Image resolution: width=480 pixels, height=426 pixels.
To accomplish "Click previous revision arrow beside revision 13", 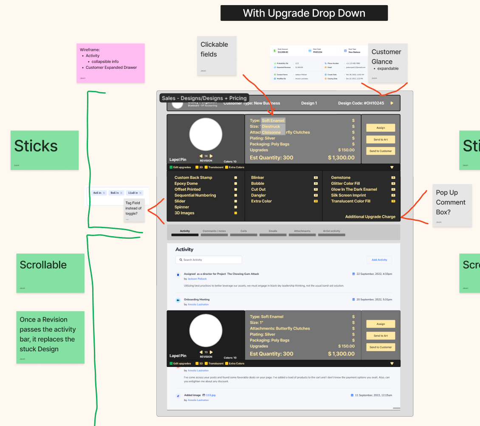I will point(201,352).
